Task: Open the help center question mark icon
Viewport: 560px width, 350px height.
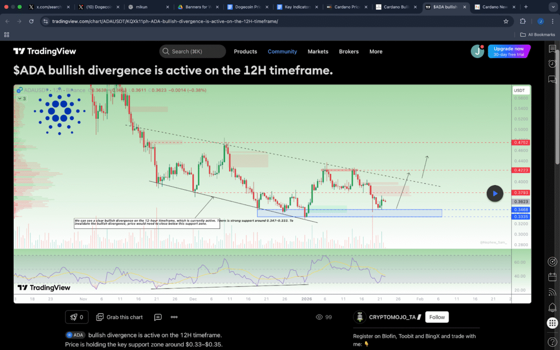Action: 552,341
